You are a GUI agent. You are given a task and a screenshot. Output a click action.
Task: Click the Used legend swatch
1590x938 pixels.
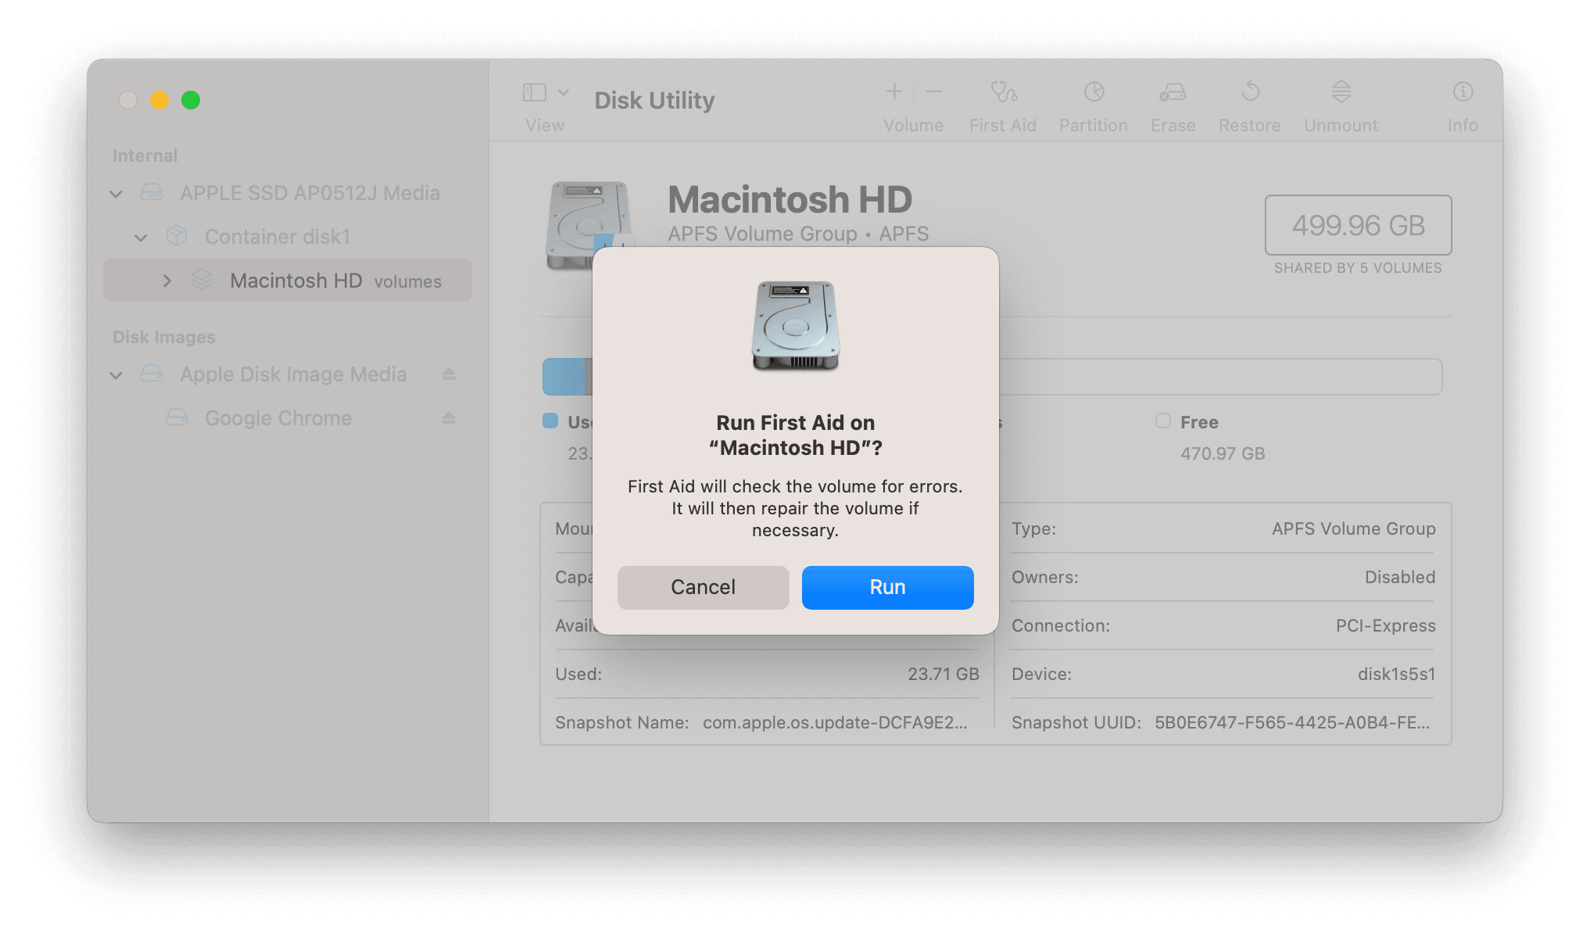click(550, 421)
